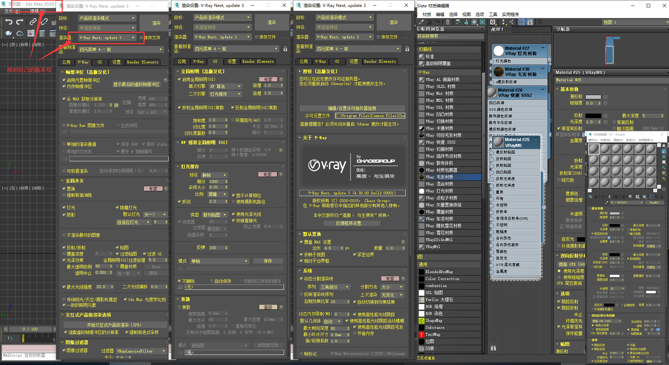Click the license settings file path field
Image resolution: width=669 pixels, height=365 pixels.
pos(370,116)
